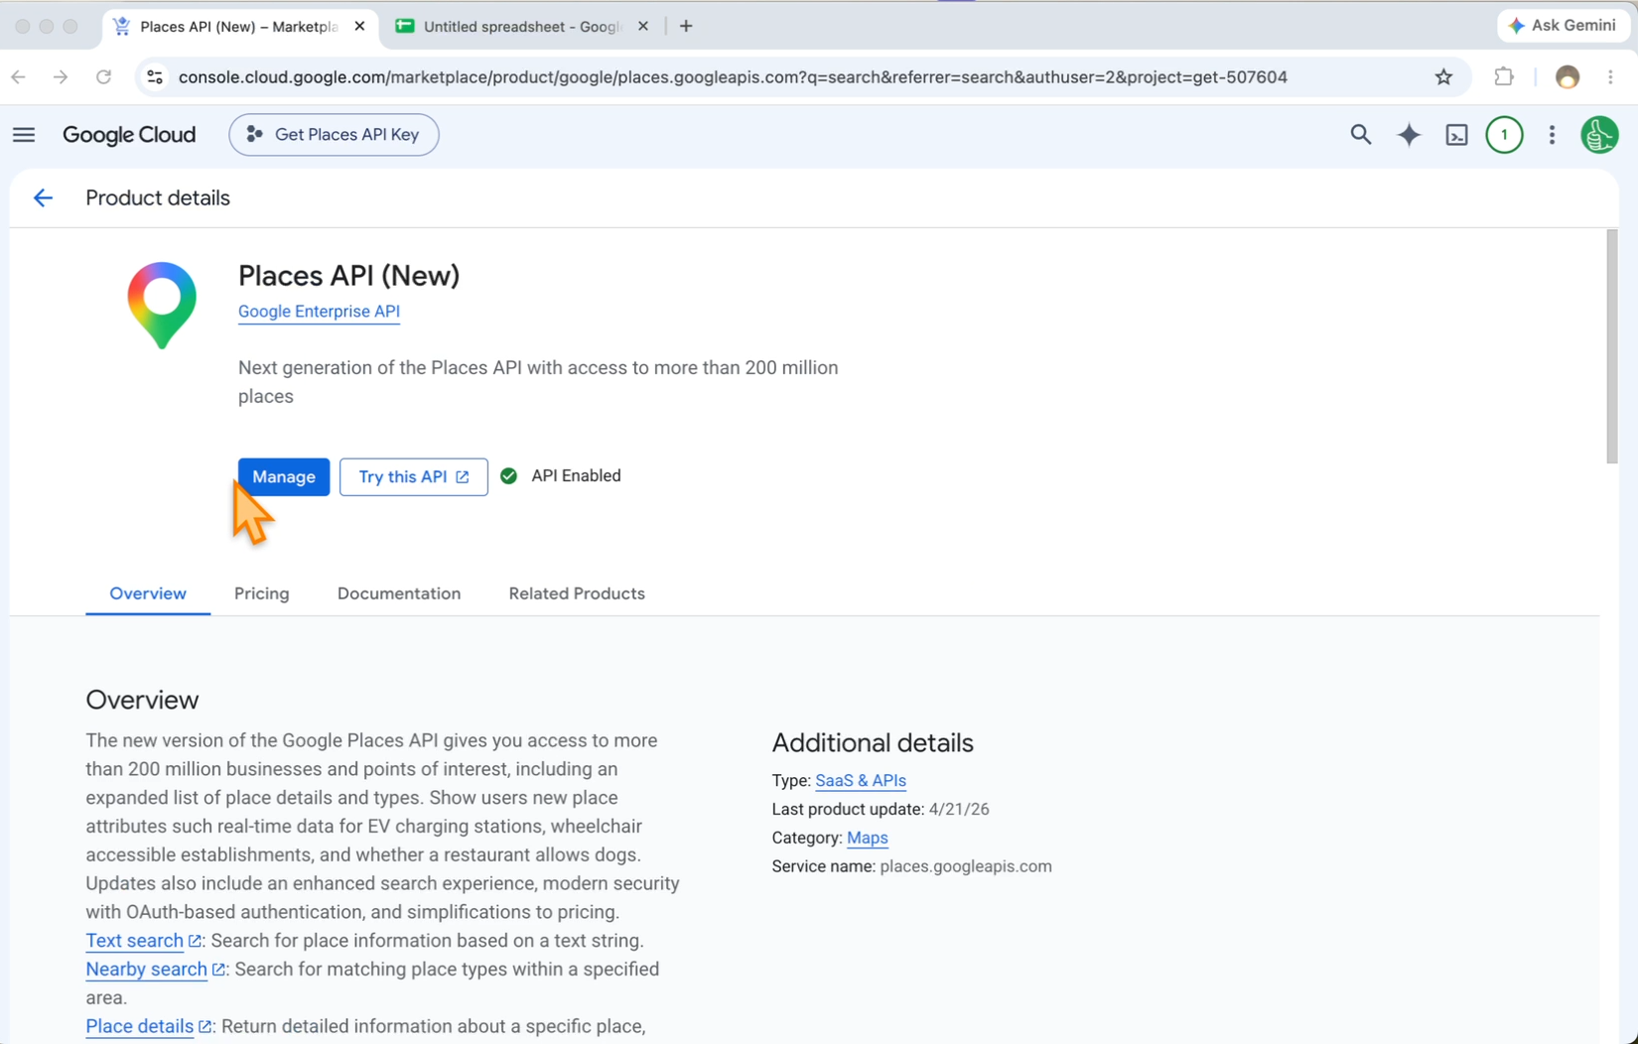Open the Chrome profile avatar

[1568, 77]
